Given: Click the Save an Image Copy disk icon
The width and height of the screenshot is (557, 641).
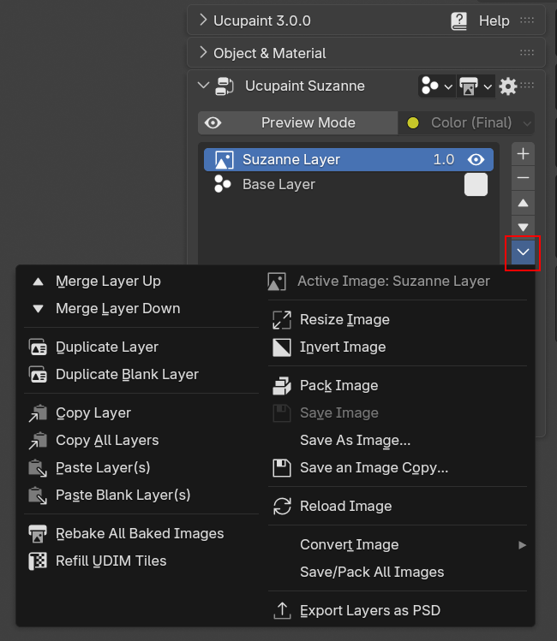Looking at the screenshot, I should tap(282, 467).
